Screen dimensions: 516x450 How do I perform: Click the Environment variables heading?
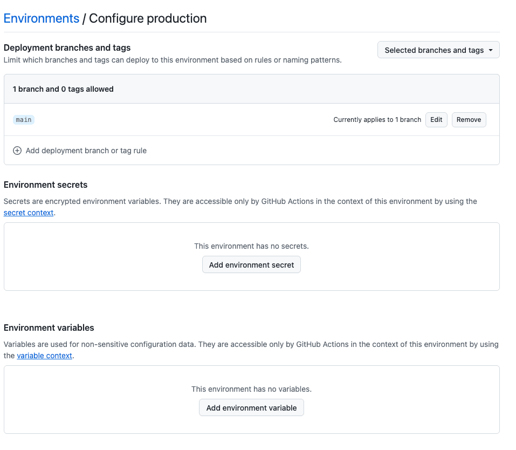(49, 328)
